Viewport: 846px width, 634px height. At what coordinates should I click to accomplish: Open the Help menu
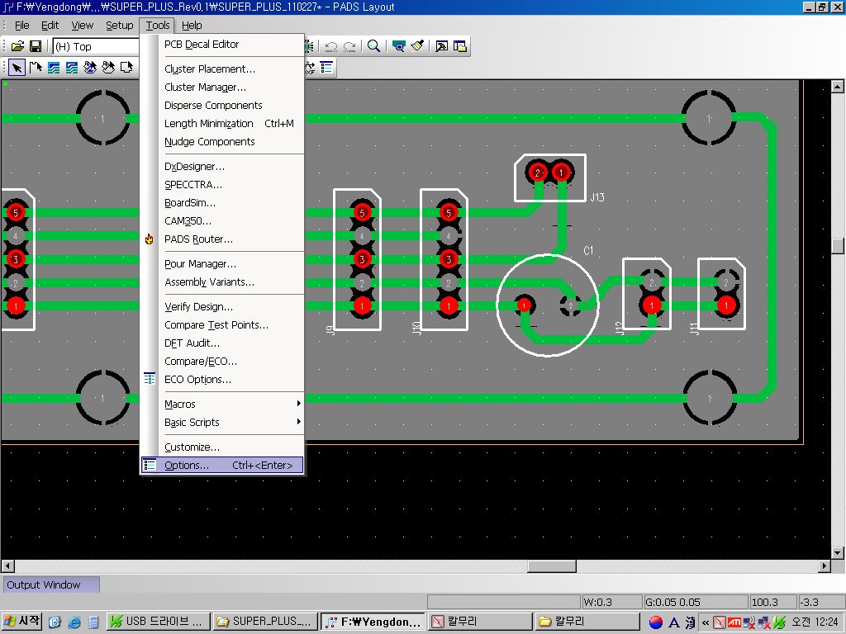pos(192,26)
